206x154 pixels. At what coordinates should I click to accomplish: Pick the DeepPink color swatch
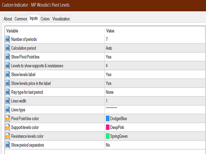pos(108,127)
